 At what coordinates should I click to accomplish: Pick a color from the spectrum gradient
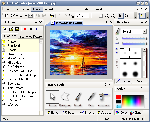[133, 101]
